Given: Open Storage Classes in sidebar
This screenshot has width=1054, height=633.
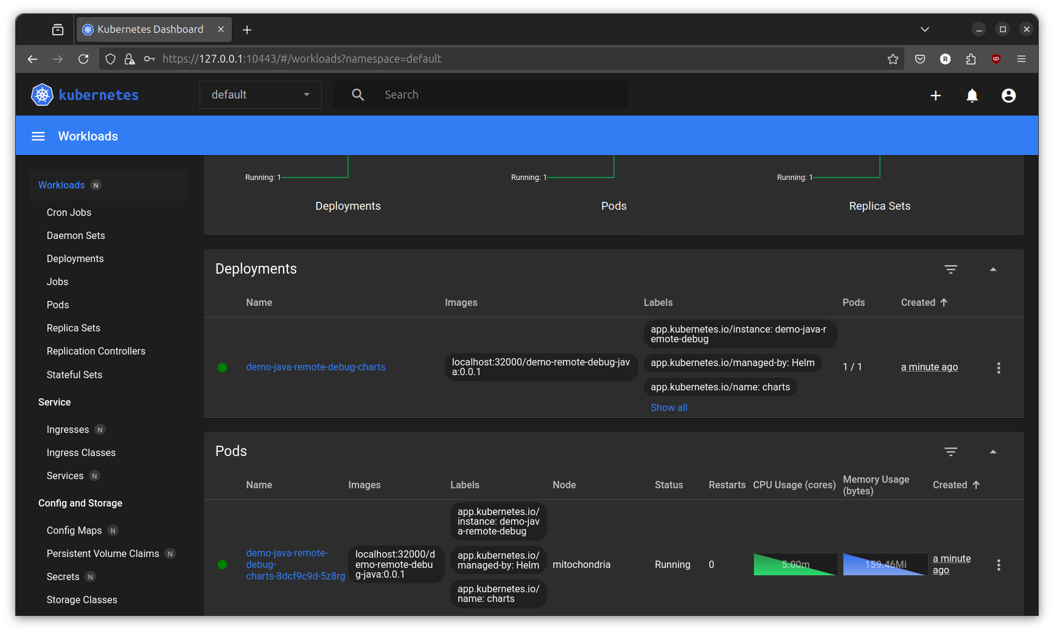Looking at the screenshot, I should (x=82, y=600).
